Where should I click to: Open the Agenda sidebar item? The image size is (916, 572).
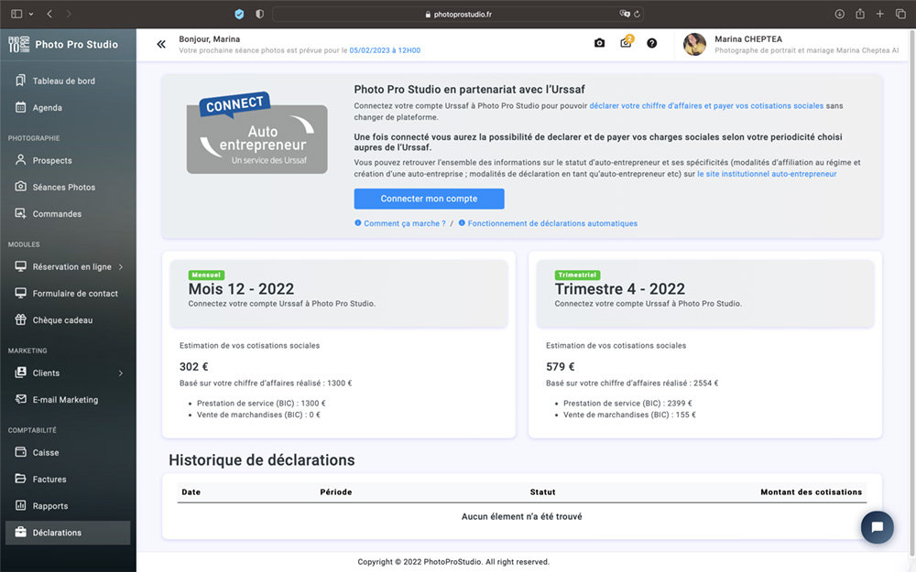coord(47,107)
